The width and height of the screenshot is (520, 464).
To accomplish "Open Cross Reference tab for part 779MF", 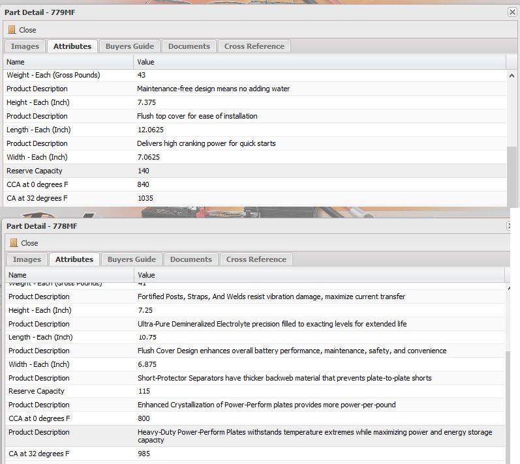I will [254, 46].
